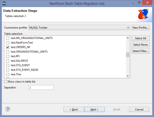The height and width of the screenshot is (117, 154).
Task: Check the test.STG_EVENT_MASK checkbox
Action: 8,70
